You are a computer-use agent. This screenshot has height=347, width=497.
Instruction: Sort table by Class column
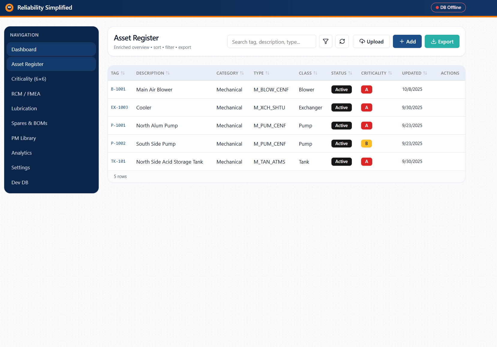click(308, 73)
